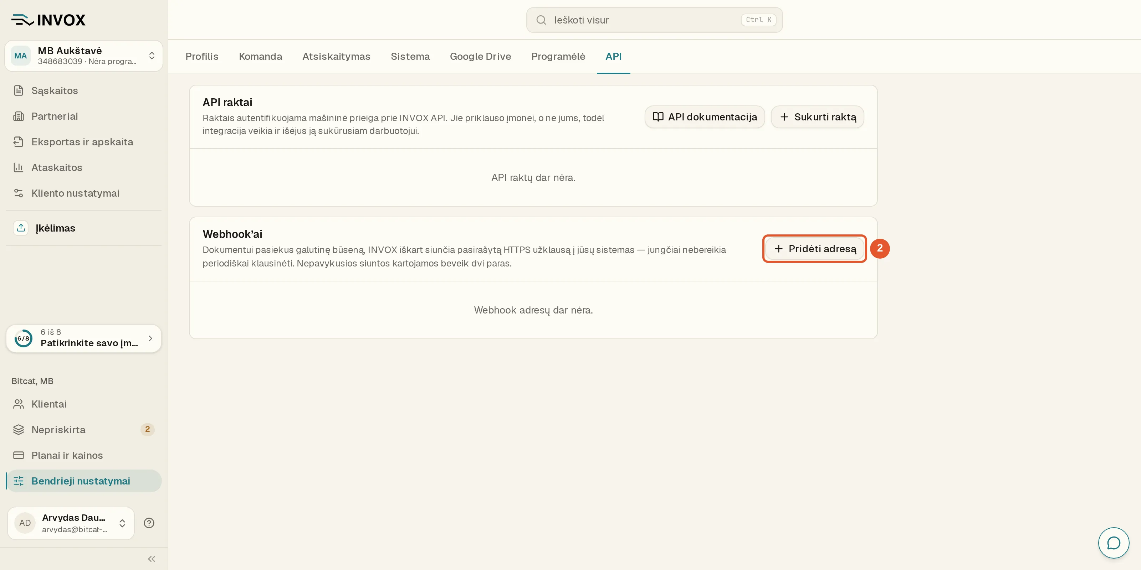Open Planai ir kainos

(84, 455)
